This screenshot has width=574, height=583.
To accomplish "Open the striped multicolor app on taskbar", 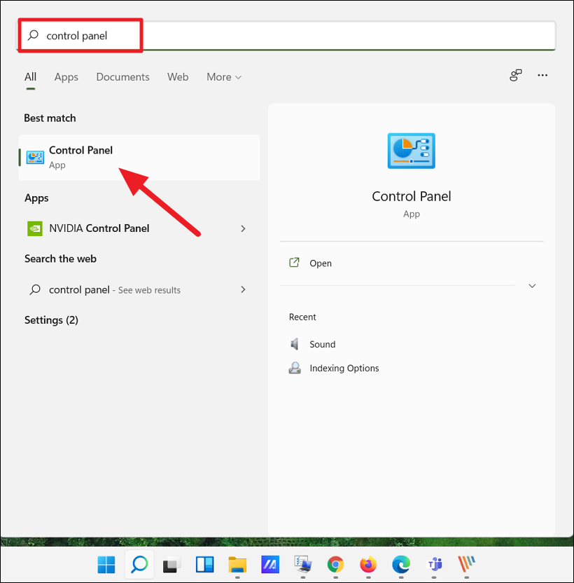I will click(x=467, y=564).
